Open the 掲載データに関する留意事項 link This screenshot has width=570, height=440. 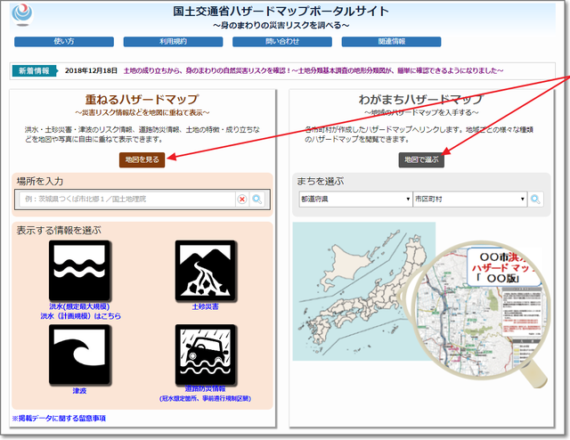click(59, 418)
